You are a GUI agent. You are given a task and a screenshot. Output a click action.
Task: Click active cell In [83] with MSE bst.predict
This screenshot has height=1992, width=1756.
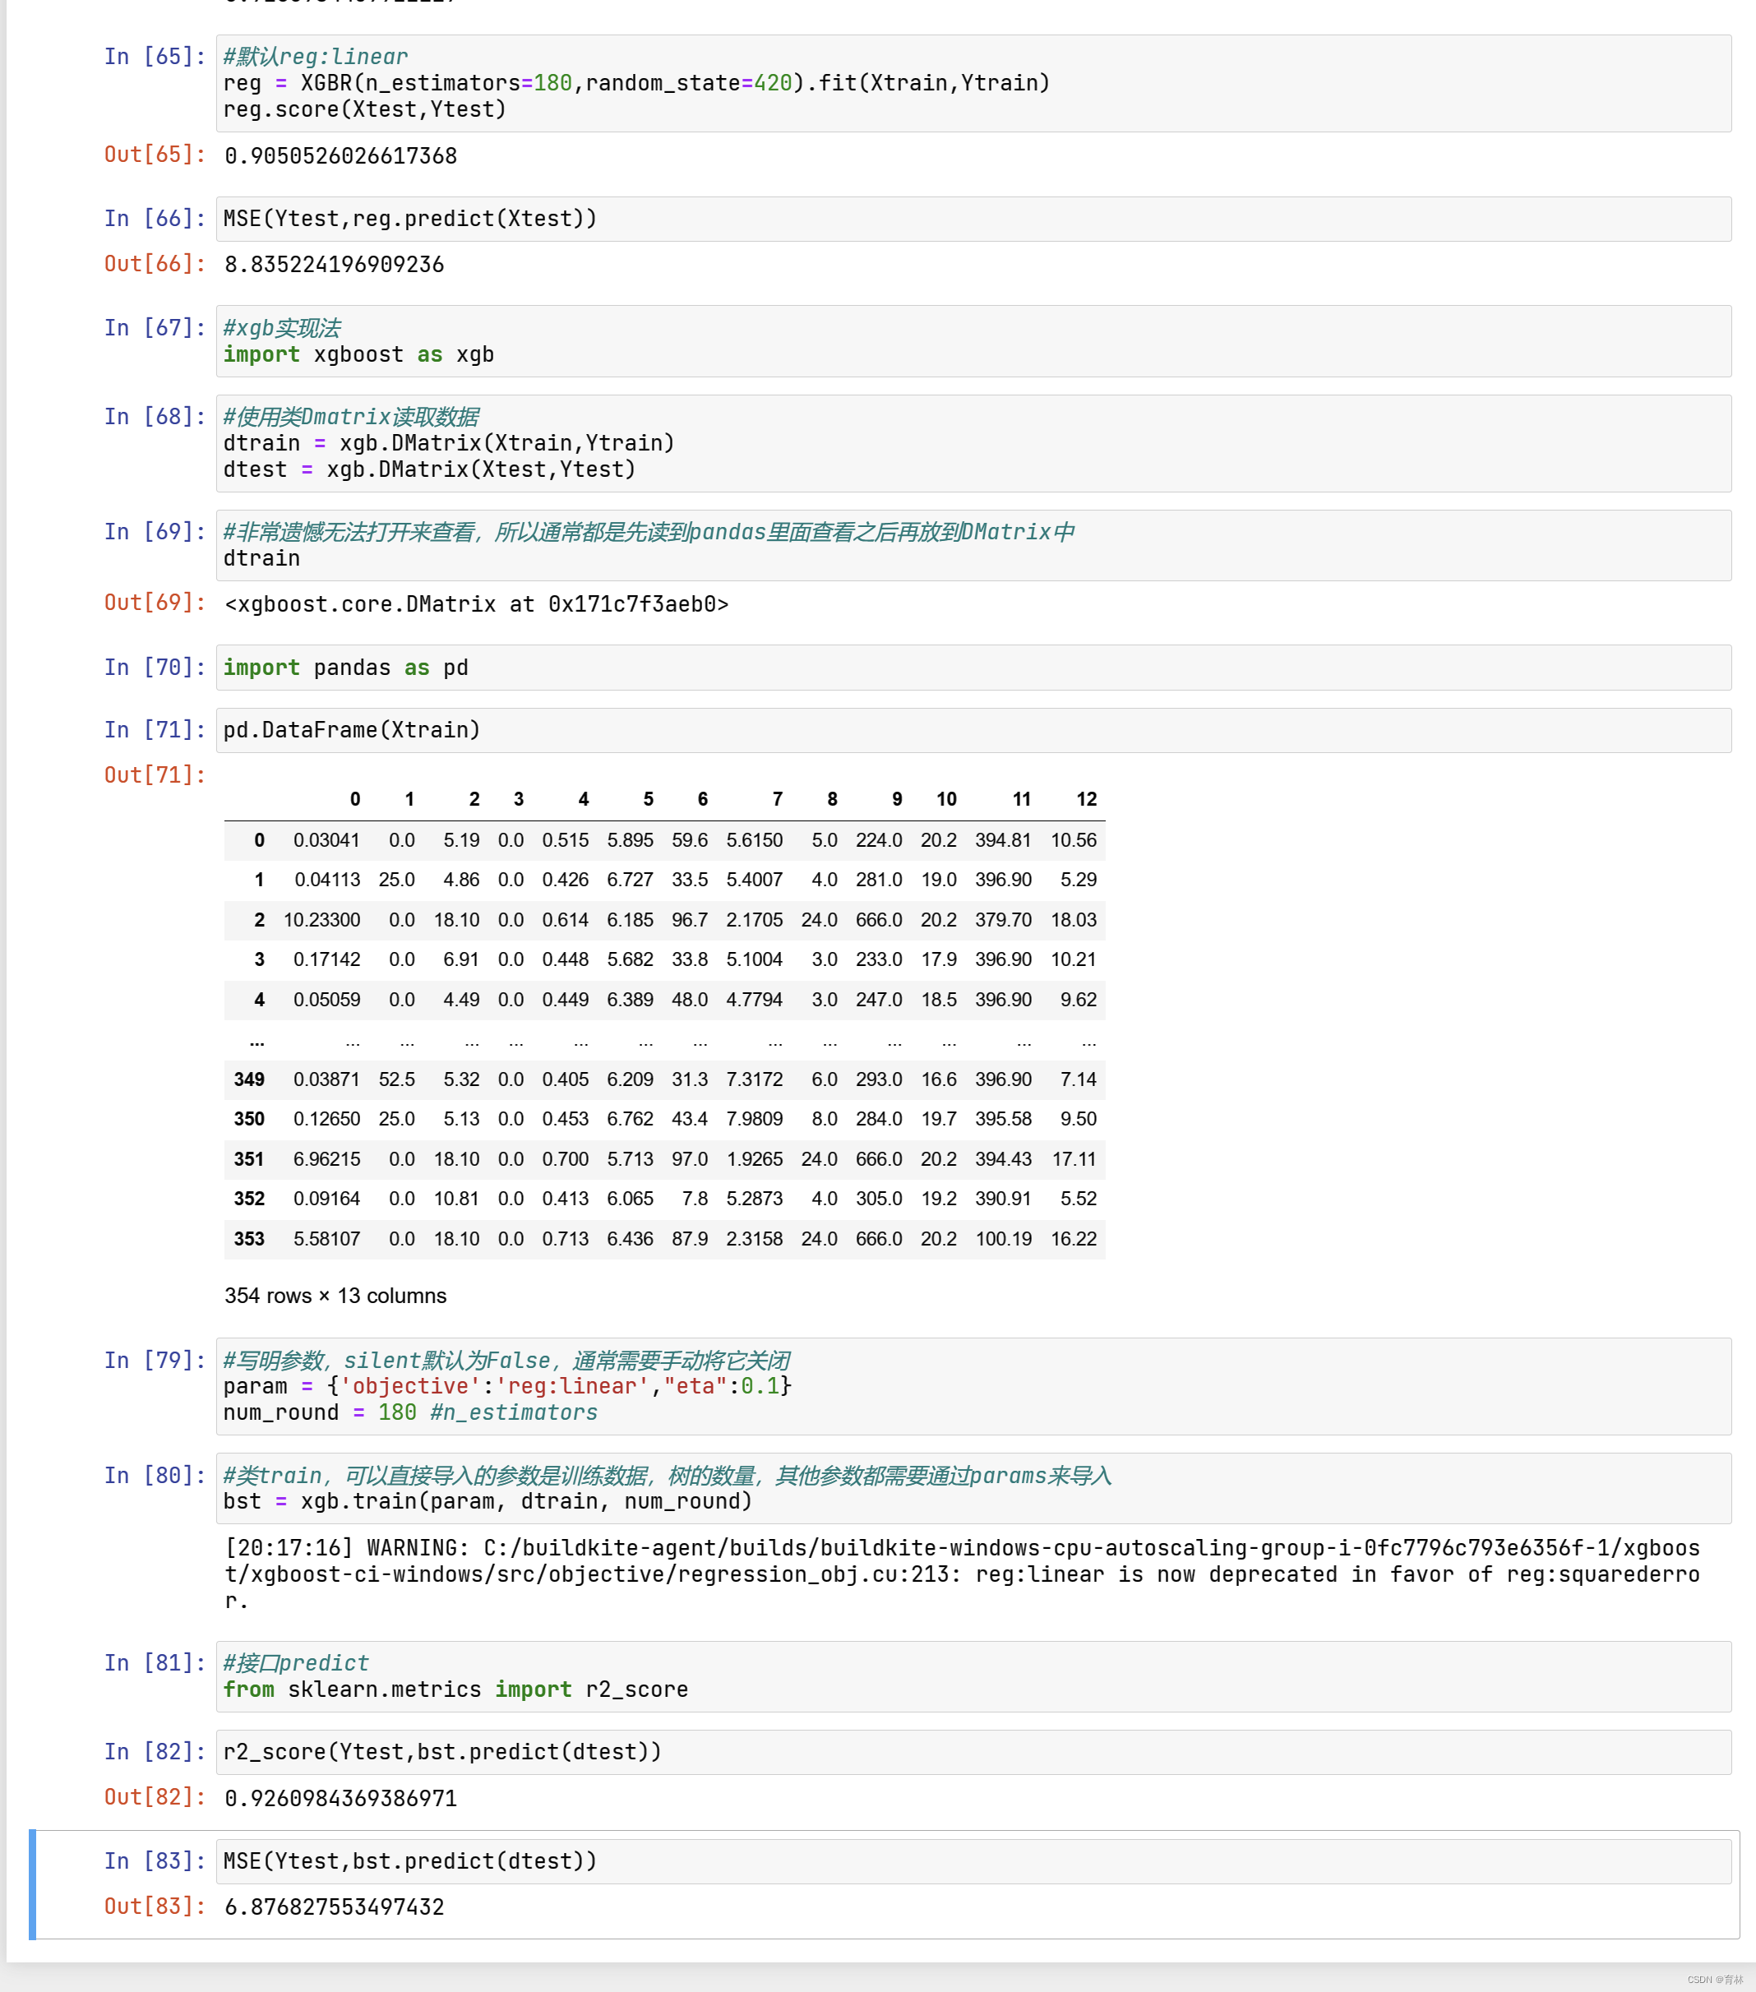[973, 1862]
